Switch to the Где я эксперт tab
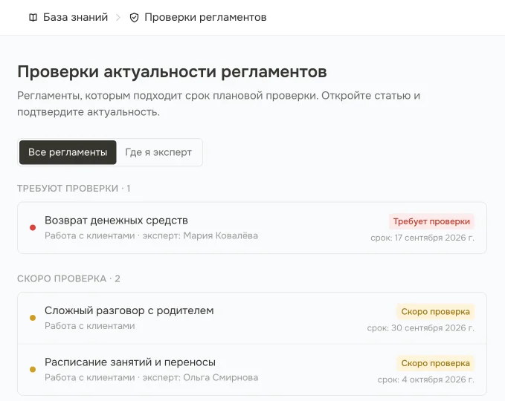 coord(158,152)
